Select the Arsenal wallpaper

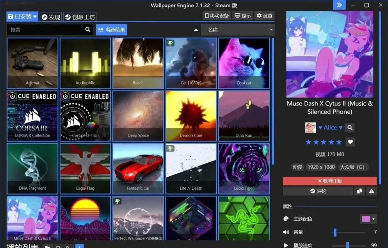point(32,63)
